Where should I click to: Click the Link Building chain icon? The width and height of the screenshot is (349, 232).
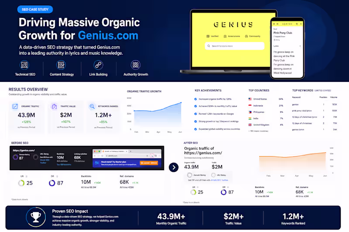click(98, 65)
